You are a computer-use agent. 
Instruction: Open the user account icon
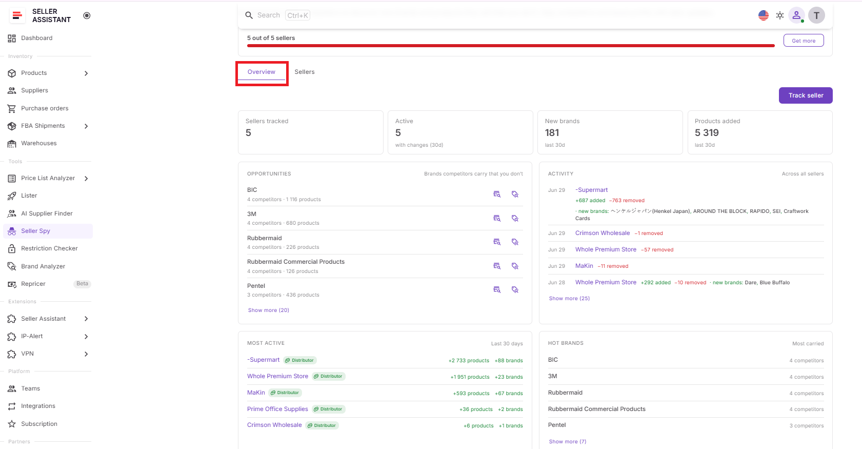796,15
